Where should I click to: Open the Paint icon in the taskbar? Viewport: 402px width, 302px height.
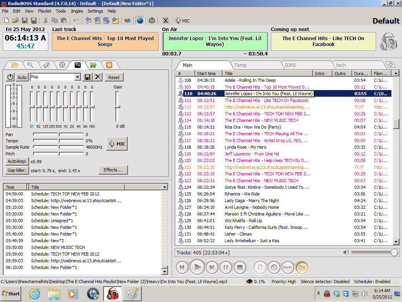[x=132, y=294]
